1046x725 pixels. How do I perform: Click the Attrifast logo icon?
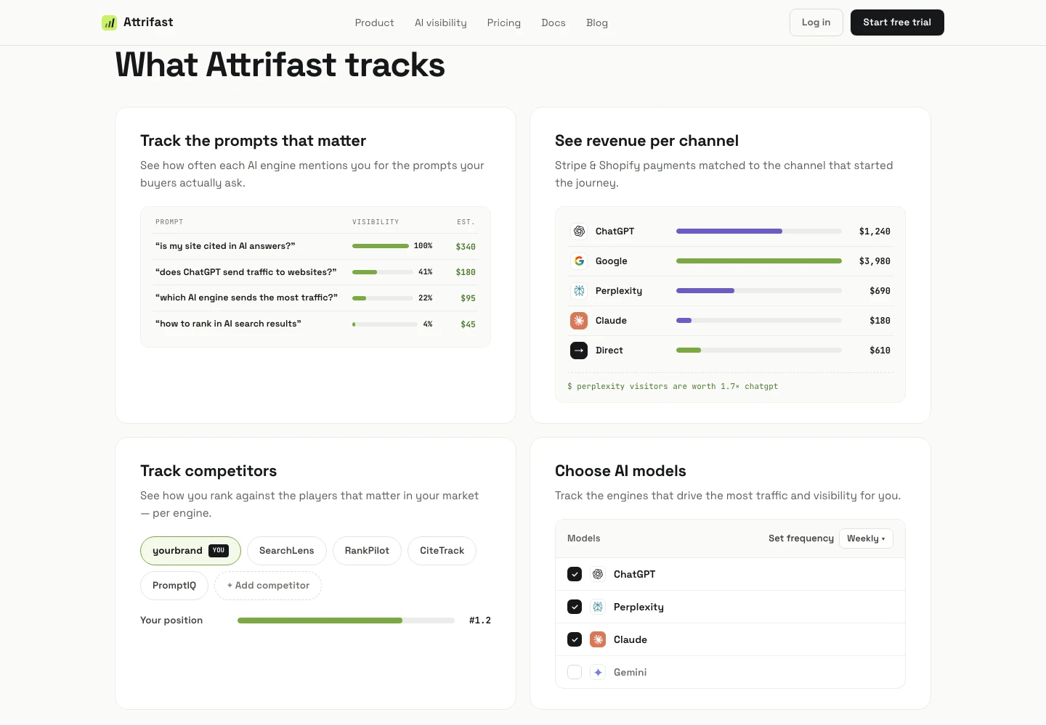(109, 22)
